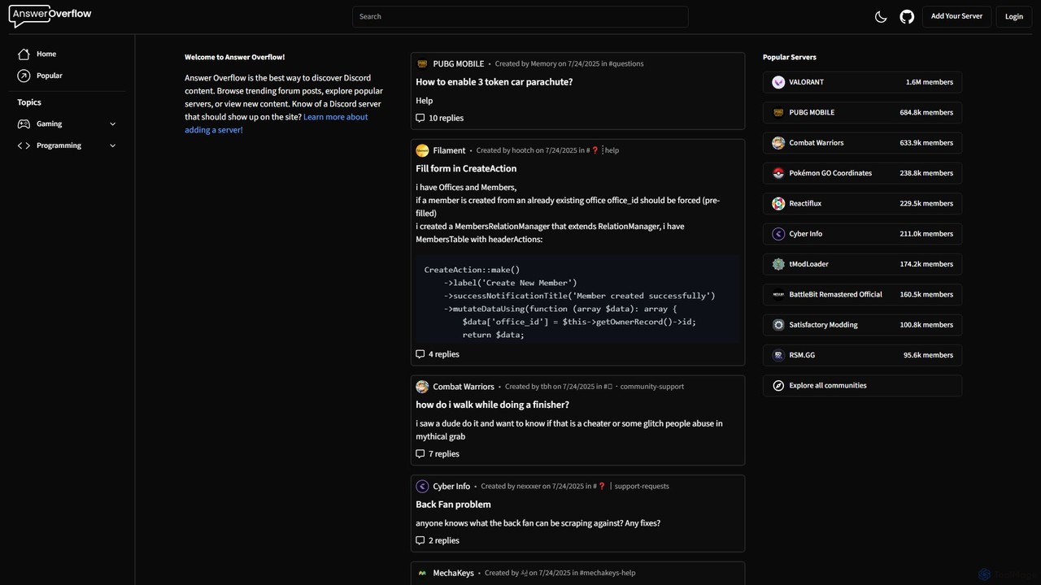Click the Filament server avatar
The width and height of the screenshot is (1041, 585).
click(x=422, y=150)
